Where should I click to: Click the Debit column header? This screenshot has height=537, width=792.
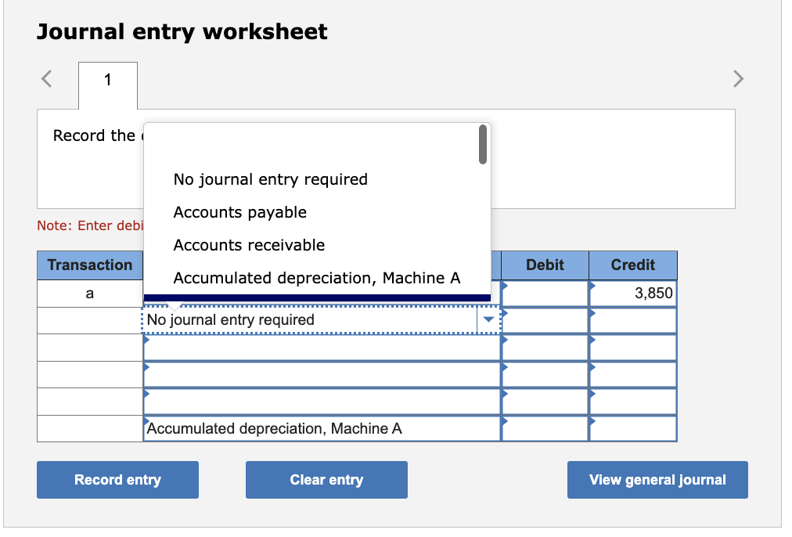(545, 265)
